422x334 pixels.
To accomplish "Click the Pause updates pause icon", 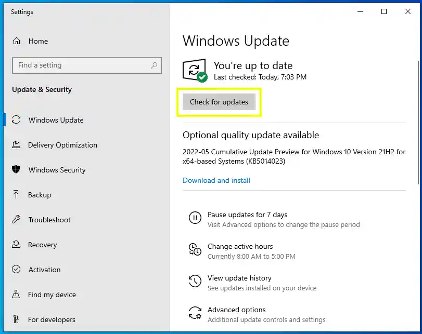I will (x=195, y=218).
